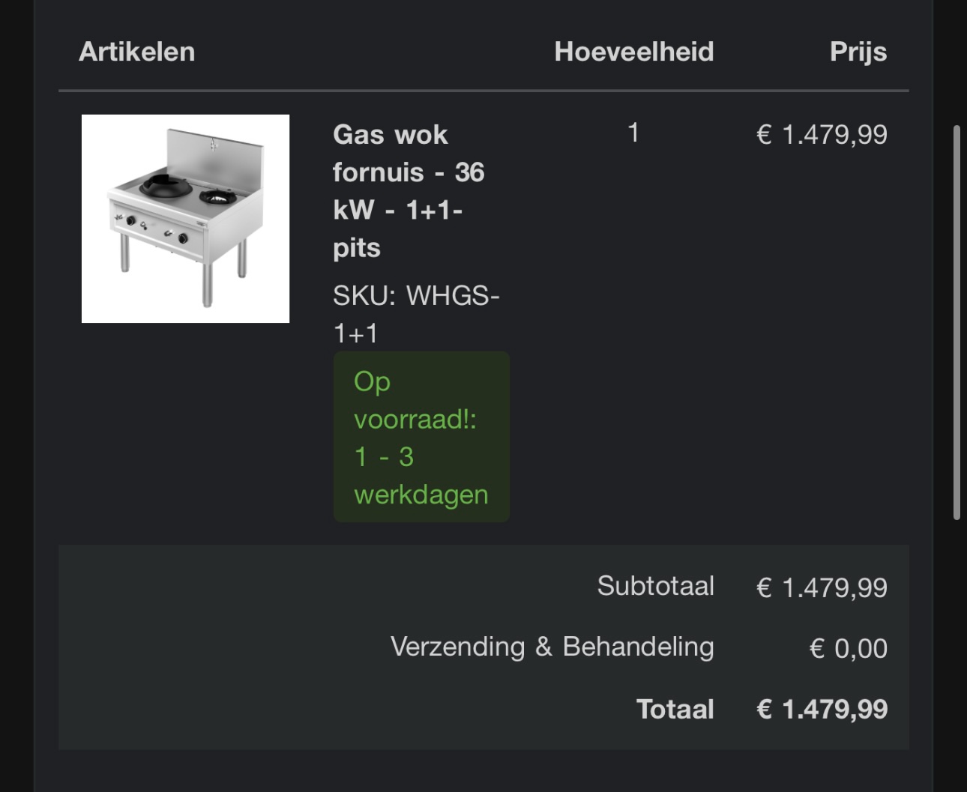Click the vertical scrollbar thumb
This screenshot has height=792, width=967.
pos(957,322)
